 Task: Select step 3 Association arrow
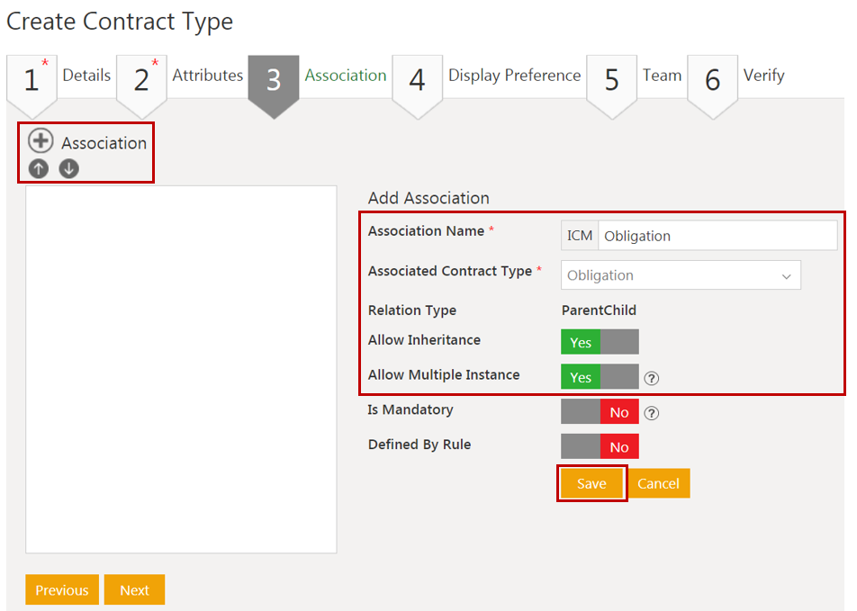[274, 80]
